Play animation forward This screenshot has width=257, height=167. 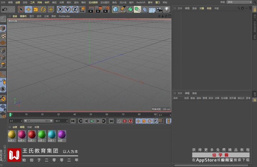click(x=92, y=121)
